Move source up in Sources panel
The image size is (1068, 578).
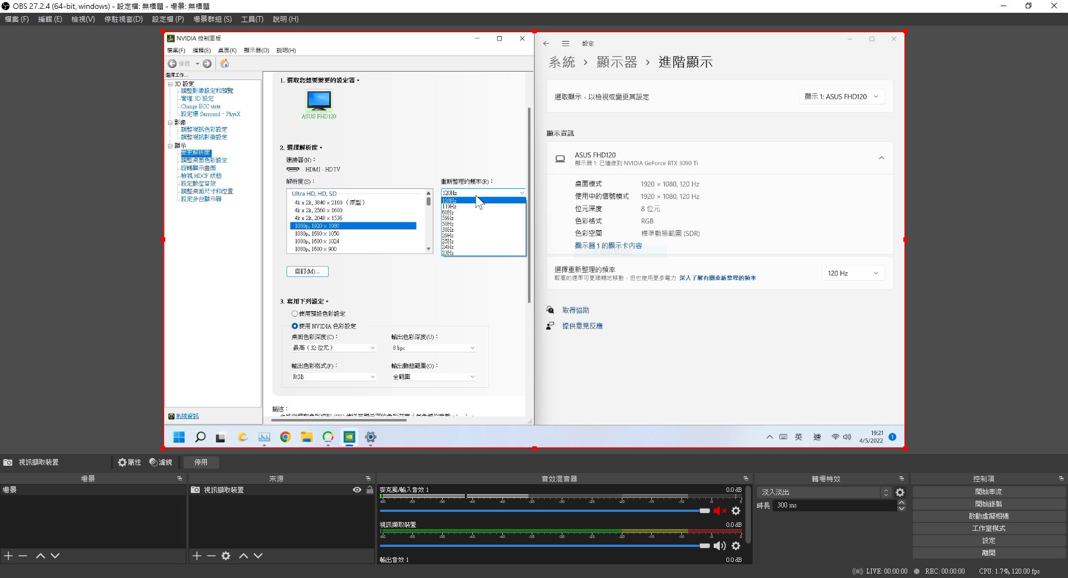[x=243, y=556]
